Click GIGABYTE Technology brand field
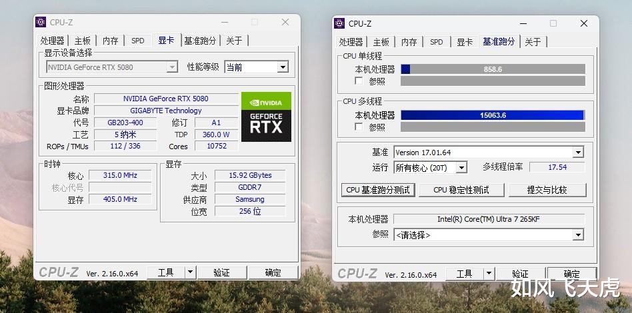 pos(166,111)
